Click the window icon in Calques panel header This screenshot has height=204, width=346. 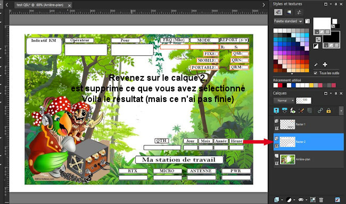point(326,93)
